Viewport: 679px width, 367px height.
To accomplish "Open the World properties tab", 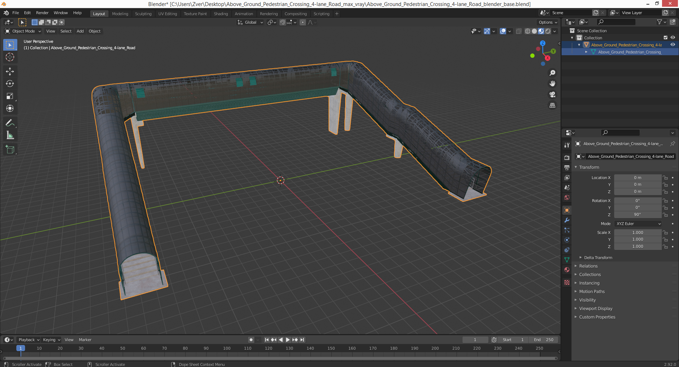I will 567,197.
